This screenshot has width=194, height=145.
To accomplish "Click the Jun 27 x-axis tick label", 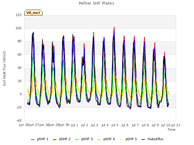I will click(34, 125).
